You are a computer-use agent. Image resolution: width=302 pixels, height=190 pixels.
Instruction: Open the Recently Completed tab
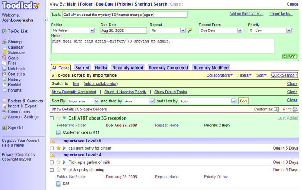(168, 67)
